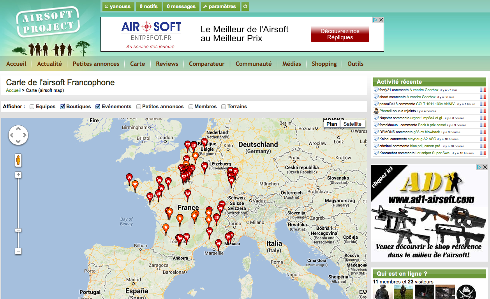
Task: Switch map to Satellite view
Action: coord(353,124)
